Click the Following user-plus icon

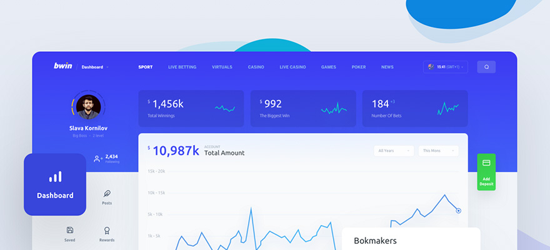pos(98,159)
